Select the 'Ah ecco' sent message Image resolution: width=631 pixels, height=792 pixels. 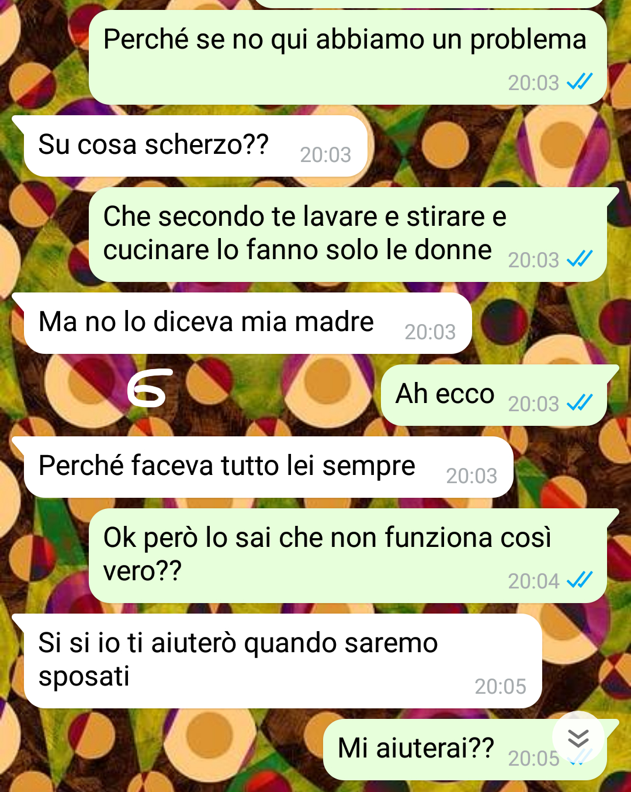494,395
